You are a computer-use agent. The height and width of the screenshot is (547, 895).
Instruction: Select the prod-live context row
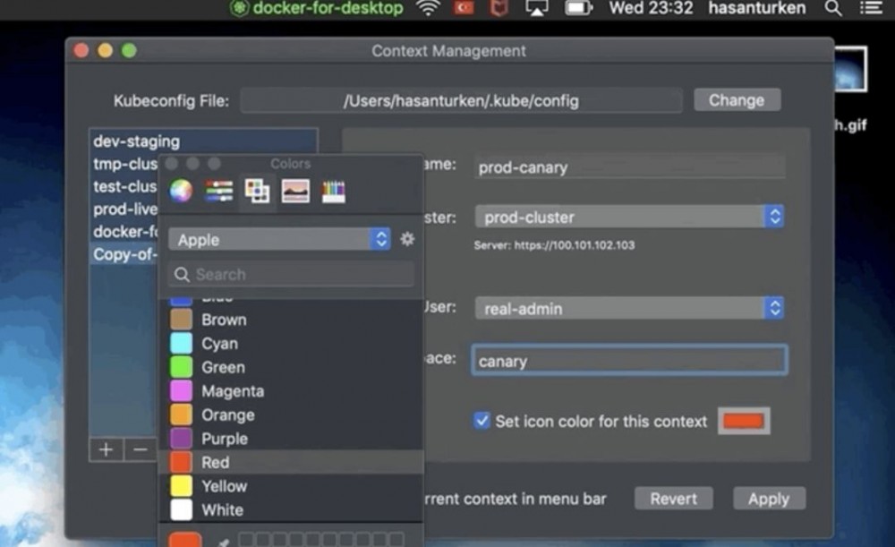pyautogui.click(x=124, y=209)
